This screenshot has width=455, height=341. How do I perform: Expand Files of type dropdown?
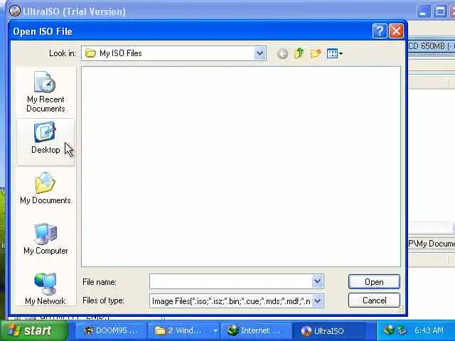pos(318,301)
